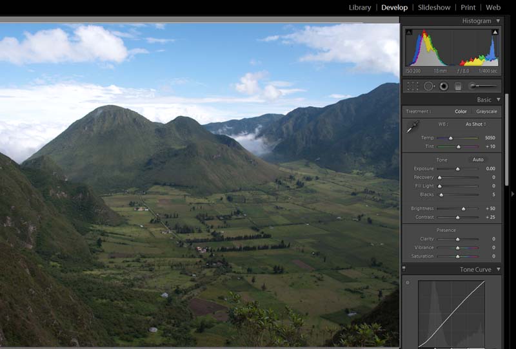Click the Basic panel title
Viewport: 516px width, 349px height.
click(484, 100)
